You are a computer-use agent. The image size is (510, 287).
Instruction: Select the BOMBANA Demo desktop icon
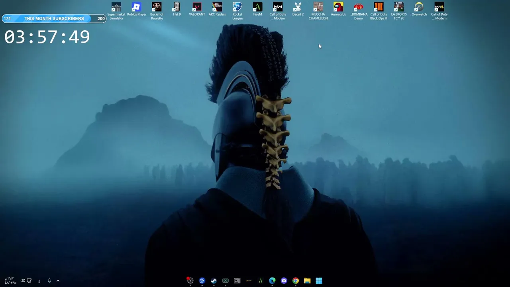(x=359, y=11)
